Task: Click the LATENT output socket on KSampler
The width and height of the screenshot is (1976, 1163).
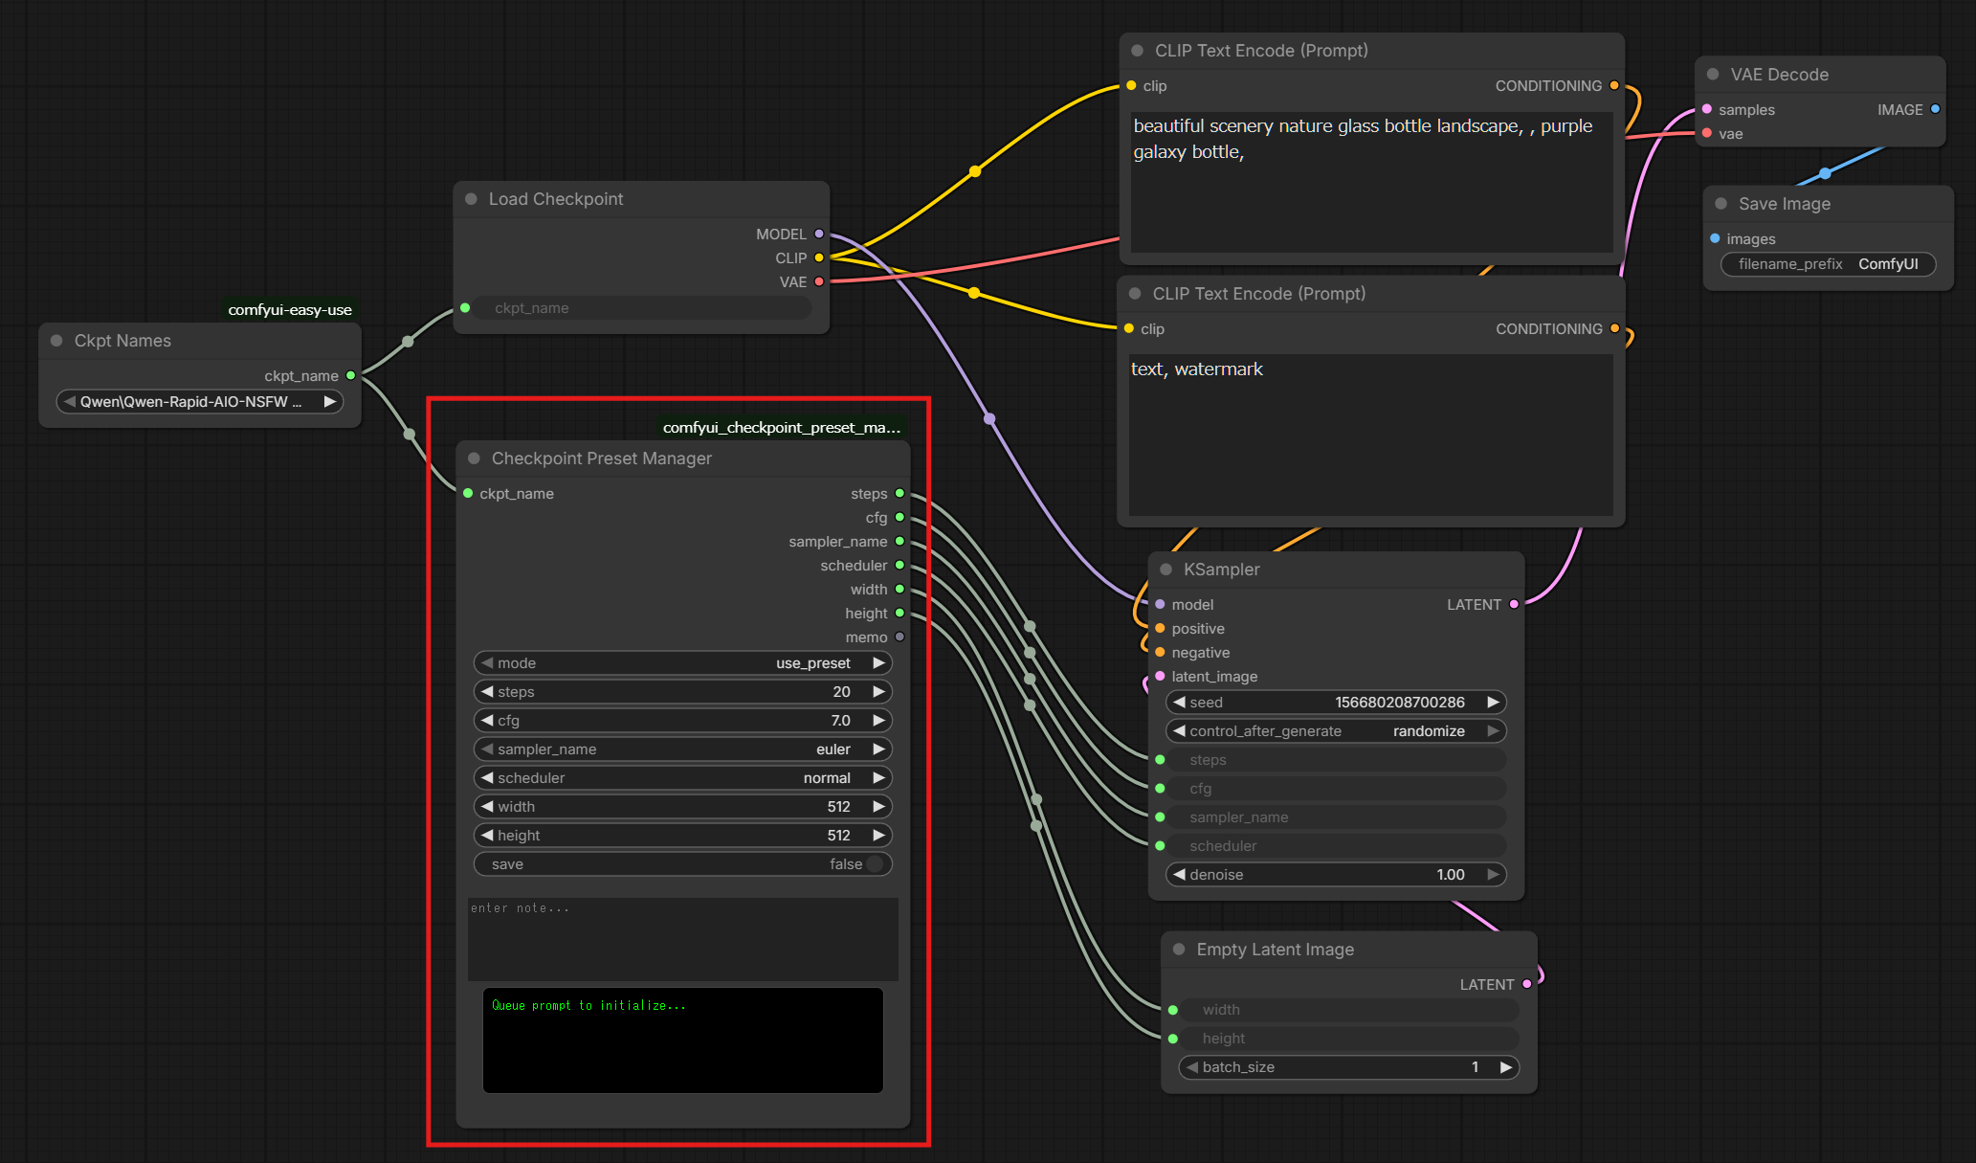Action: (x=1514, y=604)
